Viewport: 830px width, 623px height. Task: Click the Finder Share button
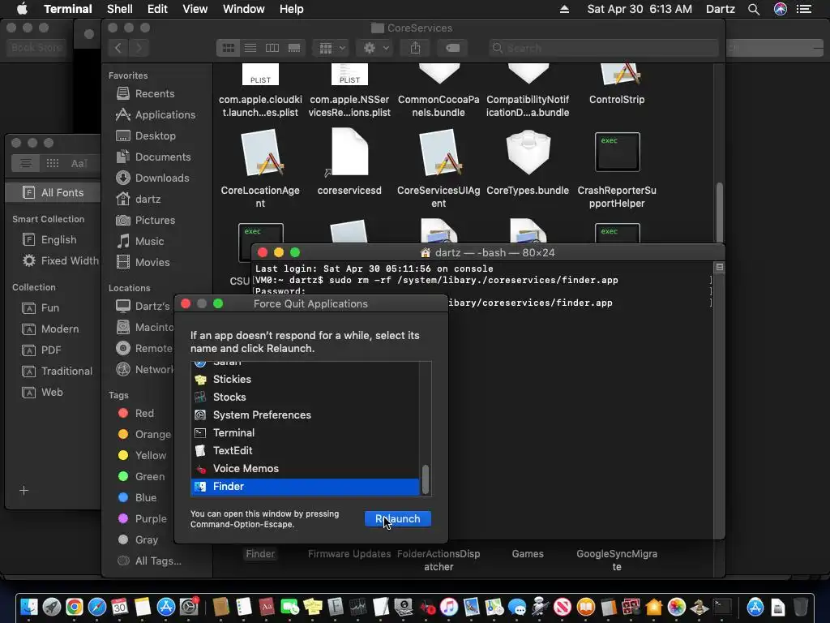(415, 48)
